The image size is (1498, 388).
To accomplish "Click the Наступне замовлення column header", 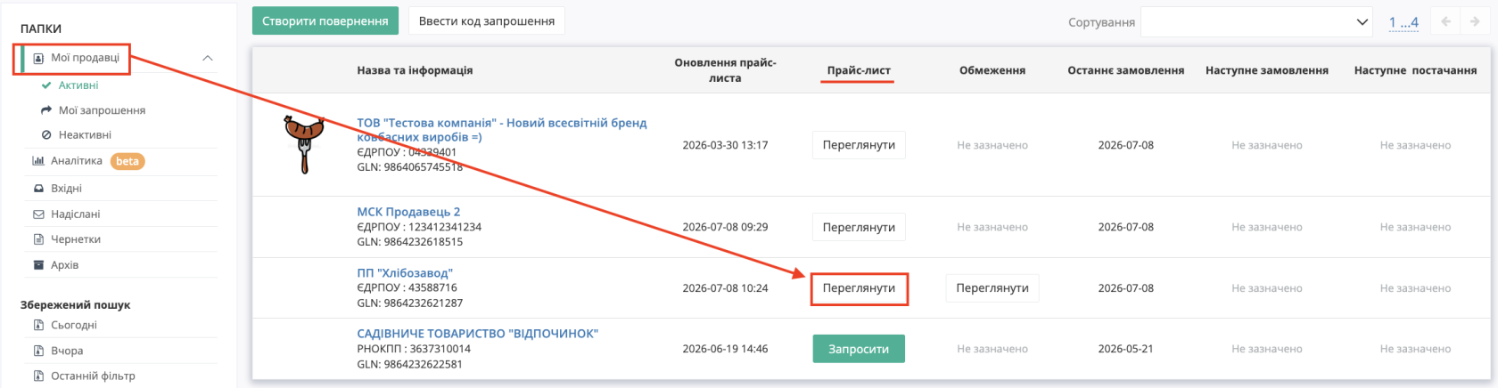I will 1267,70.
